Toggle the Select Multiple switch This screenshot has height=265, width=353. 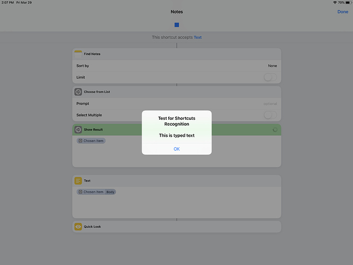pos(270,115)
